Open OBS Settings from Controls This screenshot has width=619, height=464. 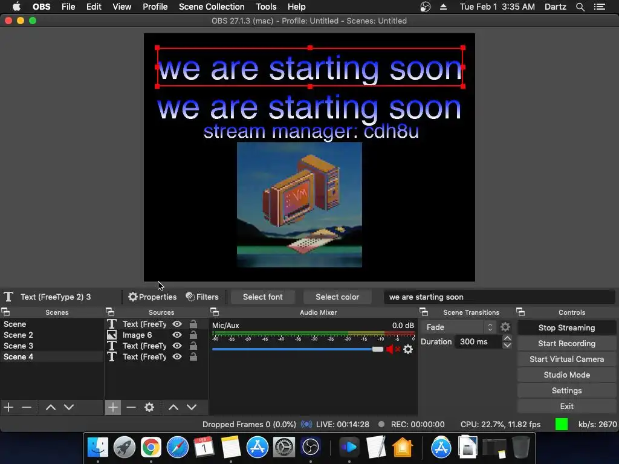[x=566, y=391]
